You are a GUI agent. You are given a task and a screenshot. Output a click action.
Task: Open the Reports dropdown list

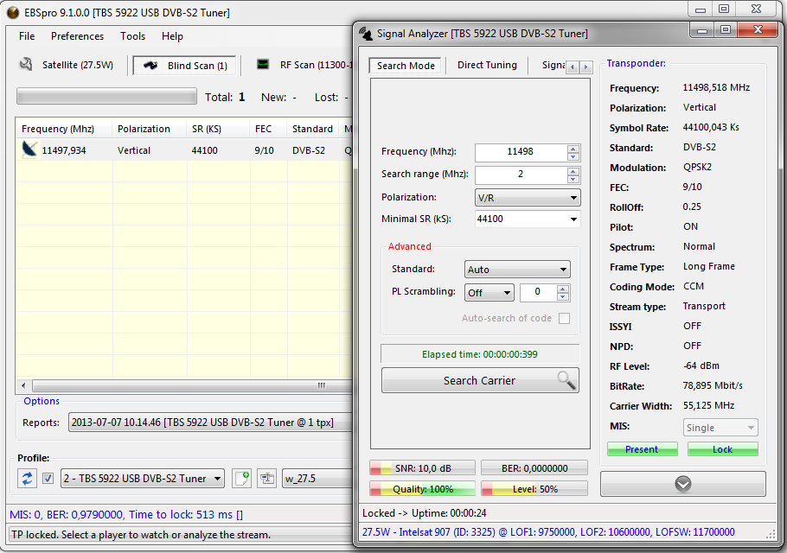211,423
